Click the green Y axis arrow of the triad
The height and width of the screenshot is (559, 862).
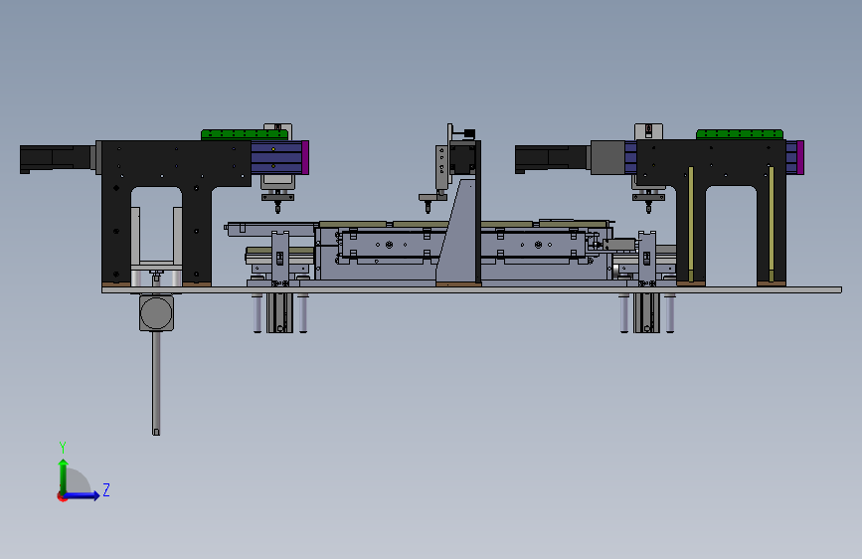pyautogui.click(x=64, y=475)
